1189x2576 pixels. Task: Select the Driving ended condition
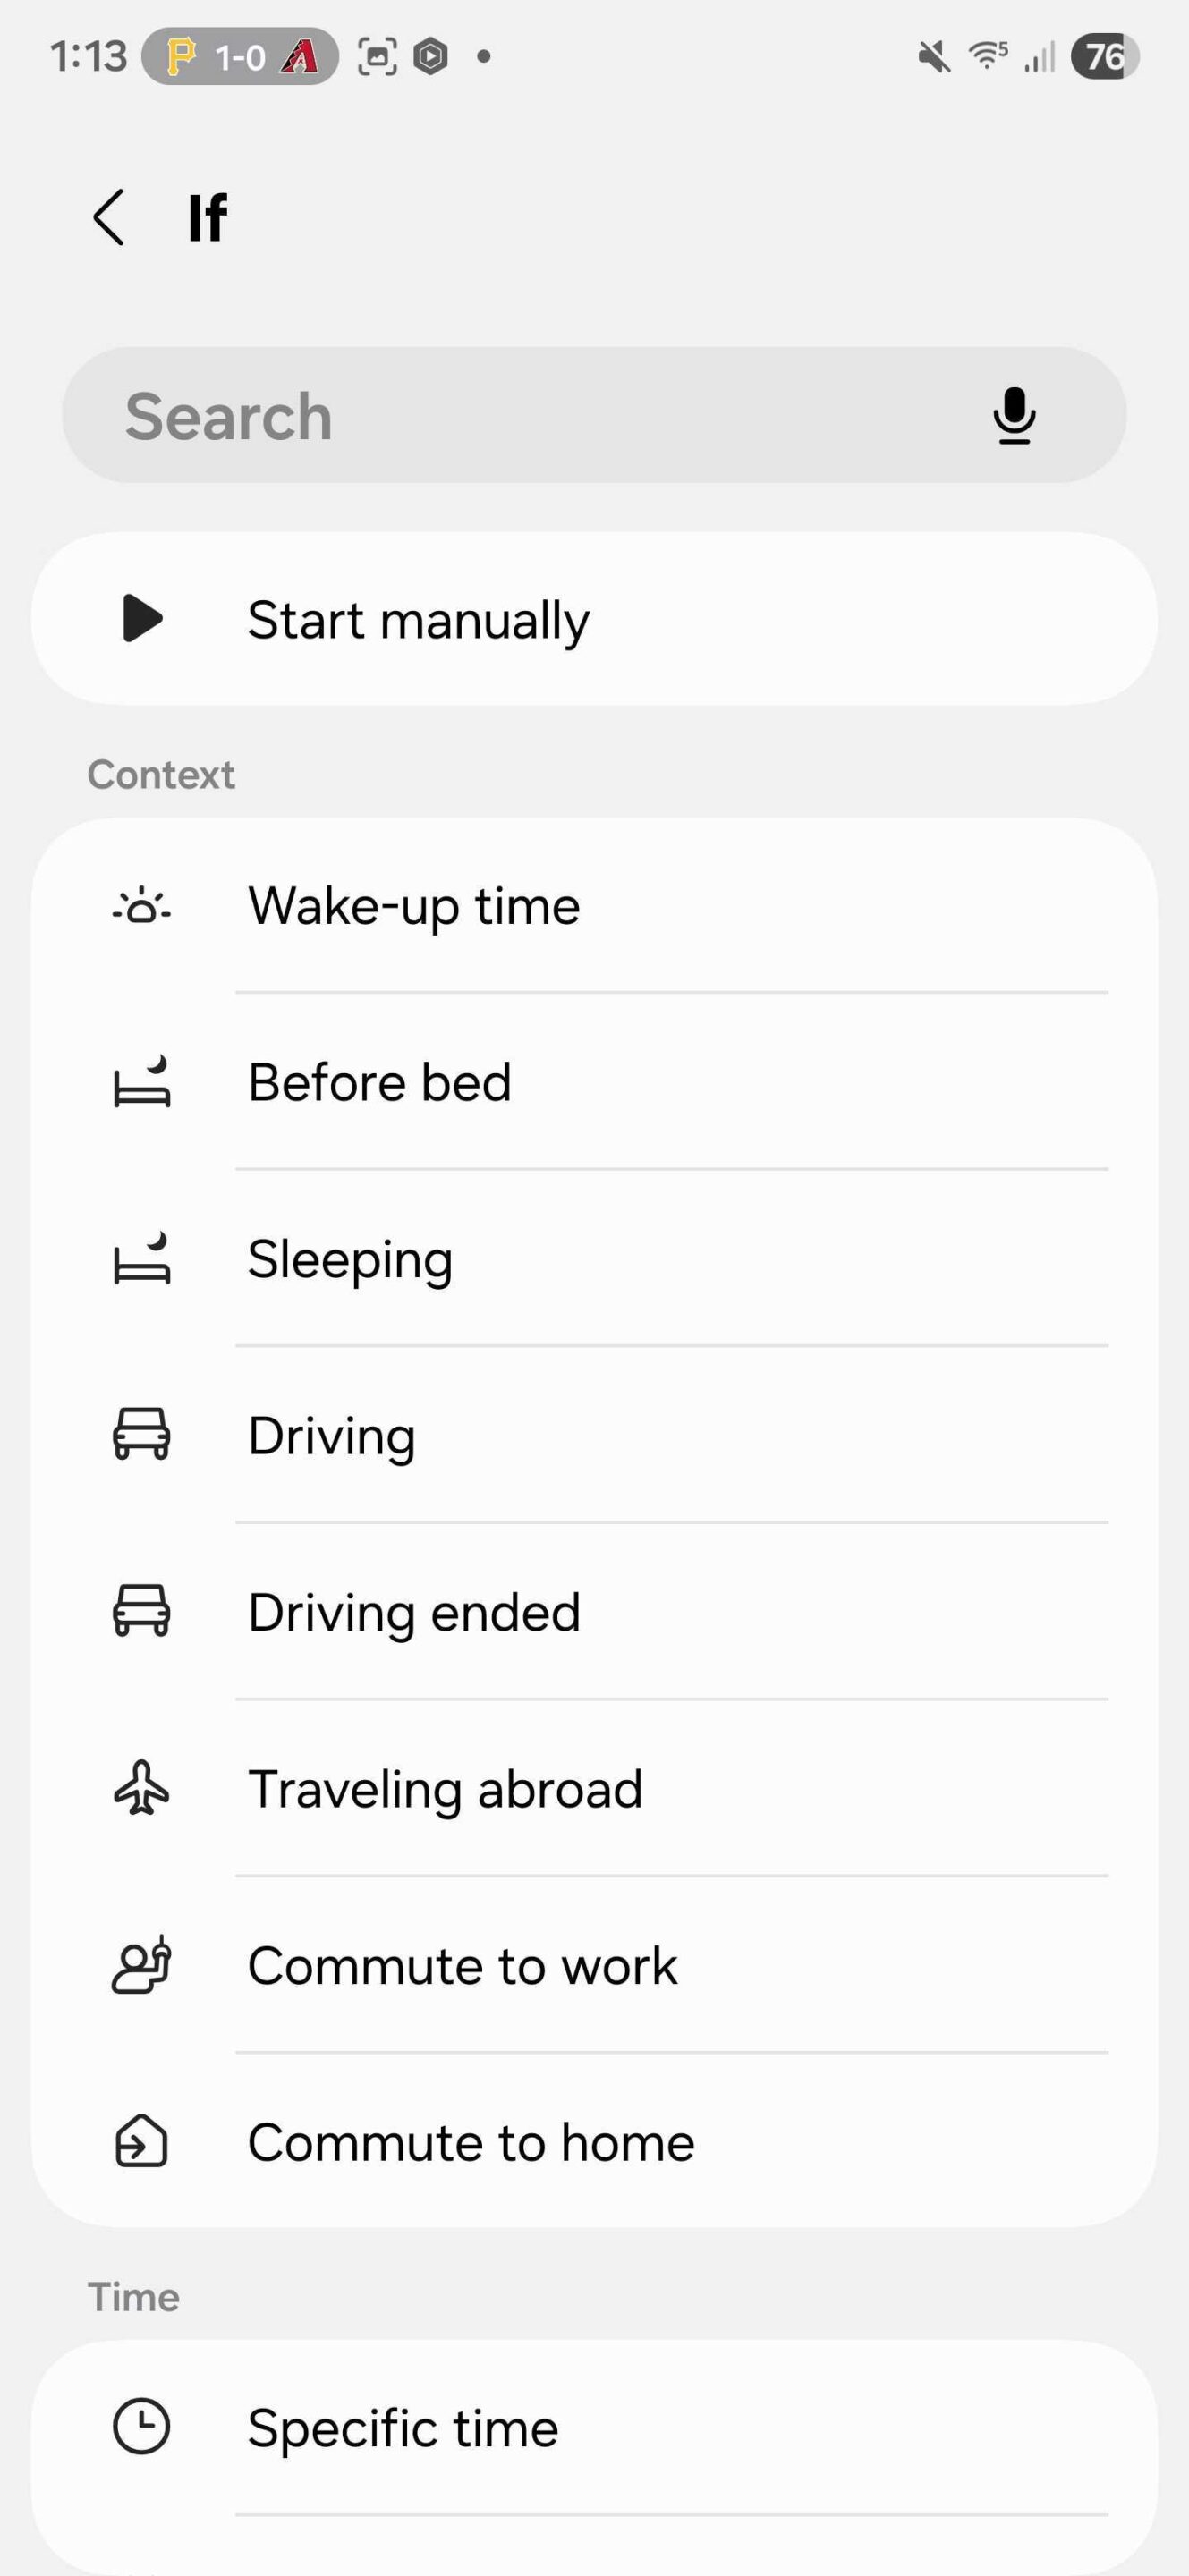pyautogui.click(x=414, y=1612)
